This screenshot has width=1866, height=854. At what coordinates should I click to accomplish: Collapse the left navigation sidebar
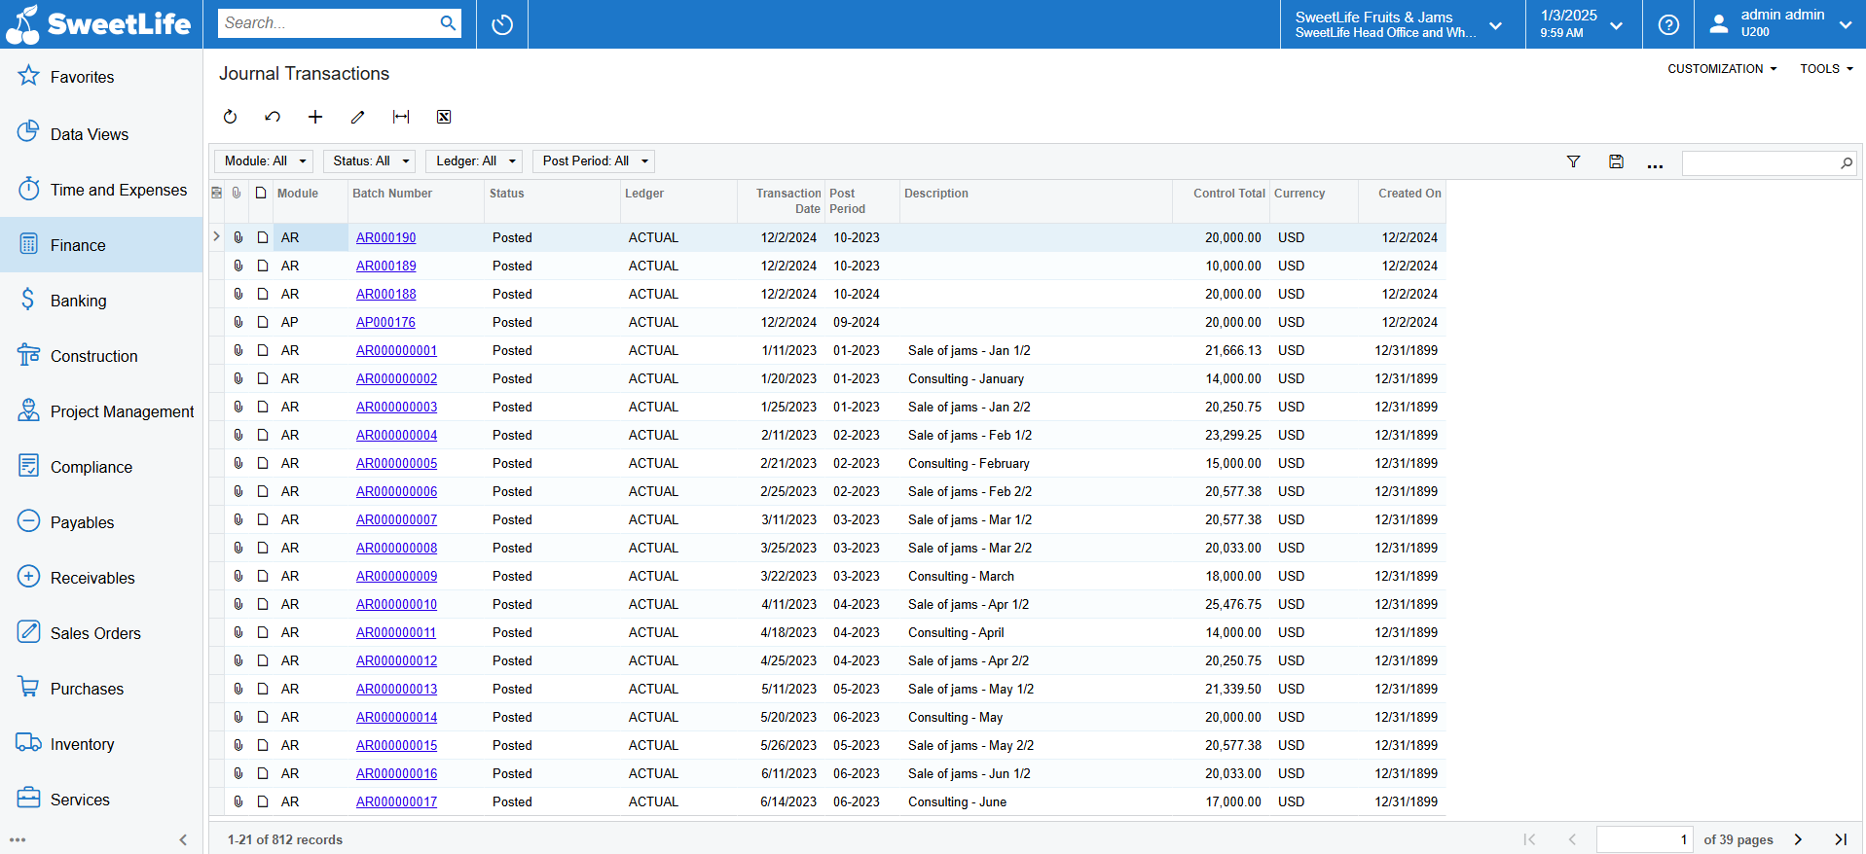(x=183, y=839)
